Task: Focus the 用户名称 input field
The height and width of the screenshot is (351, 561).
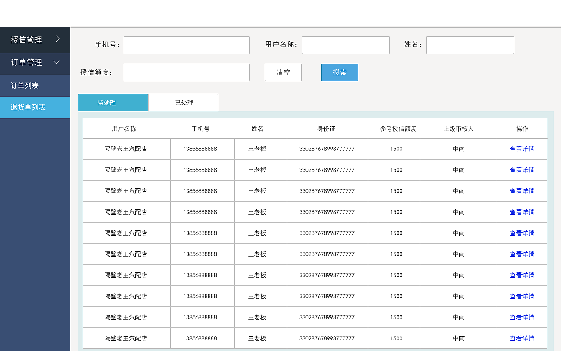Action: 346,45
